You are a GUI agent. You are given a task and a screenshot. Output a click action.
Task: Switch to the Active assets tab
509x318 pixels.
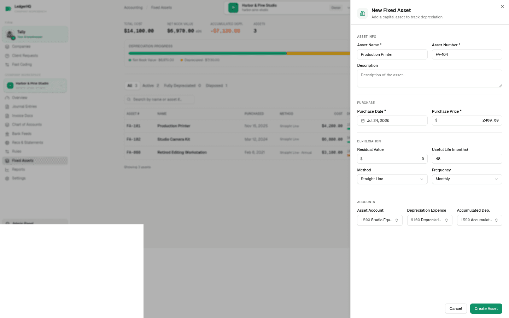(x=151, y=86)
